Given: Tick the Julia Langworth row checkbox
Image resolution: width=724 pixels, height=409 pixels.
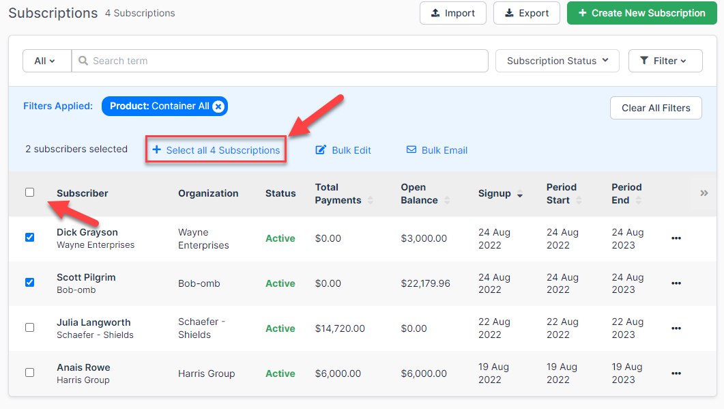Looking at the screenshot, I should point(29,328).
